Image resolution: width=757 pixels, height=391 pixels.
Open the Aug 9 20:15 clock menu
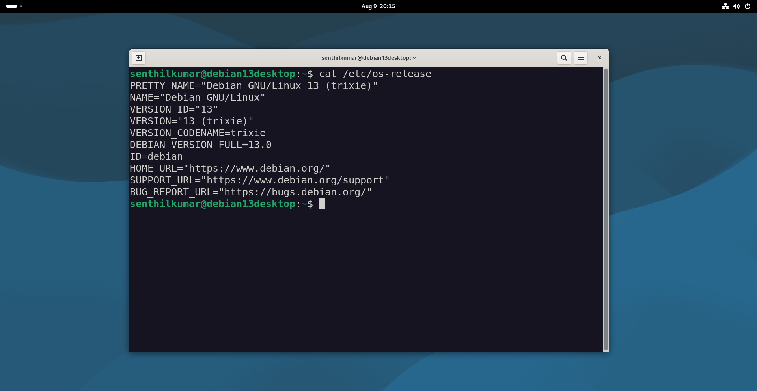click(378, 6)
